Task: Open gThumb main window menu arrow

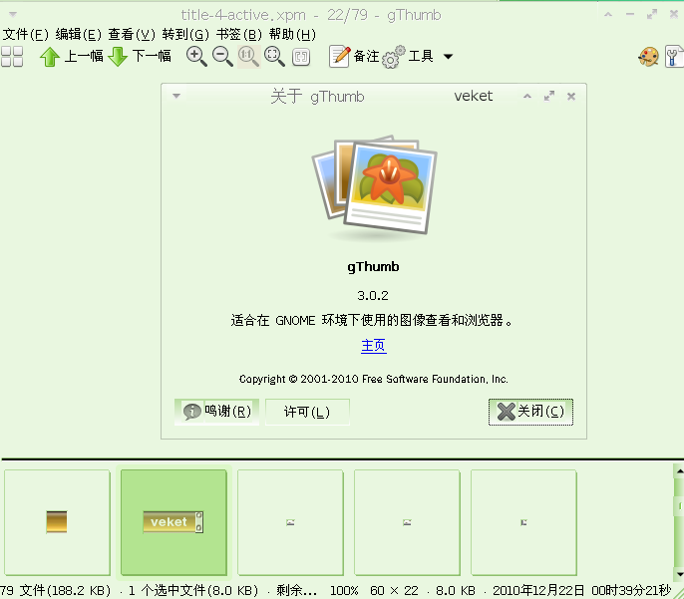Action: pyautogui.click(x=13, y=14)
